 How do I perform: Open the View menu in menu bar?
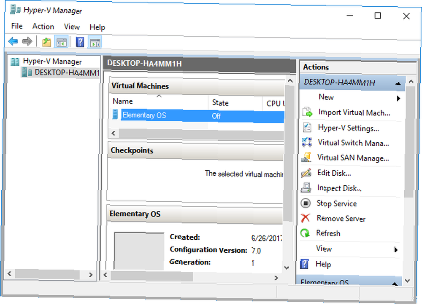72,27
